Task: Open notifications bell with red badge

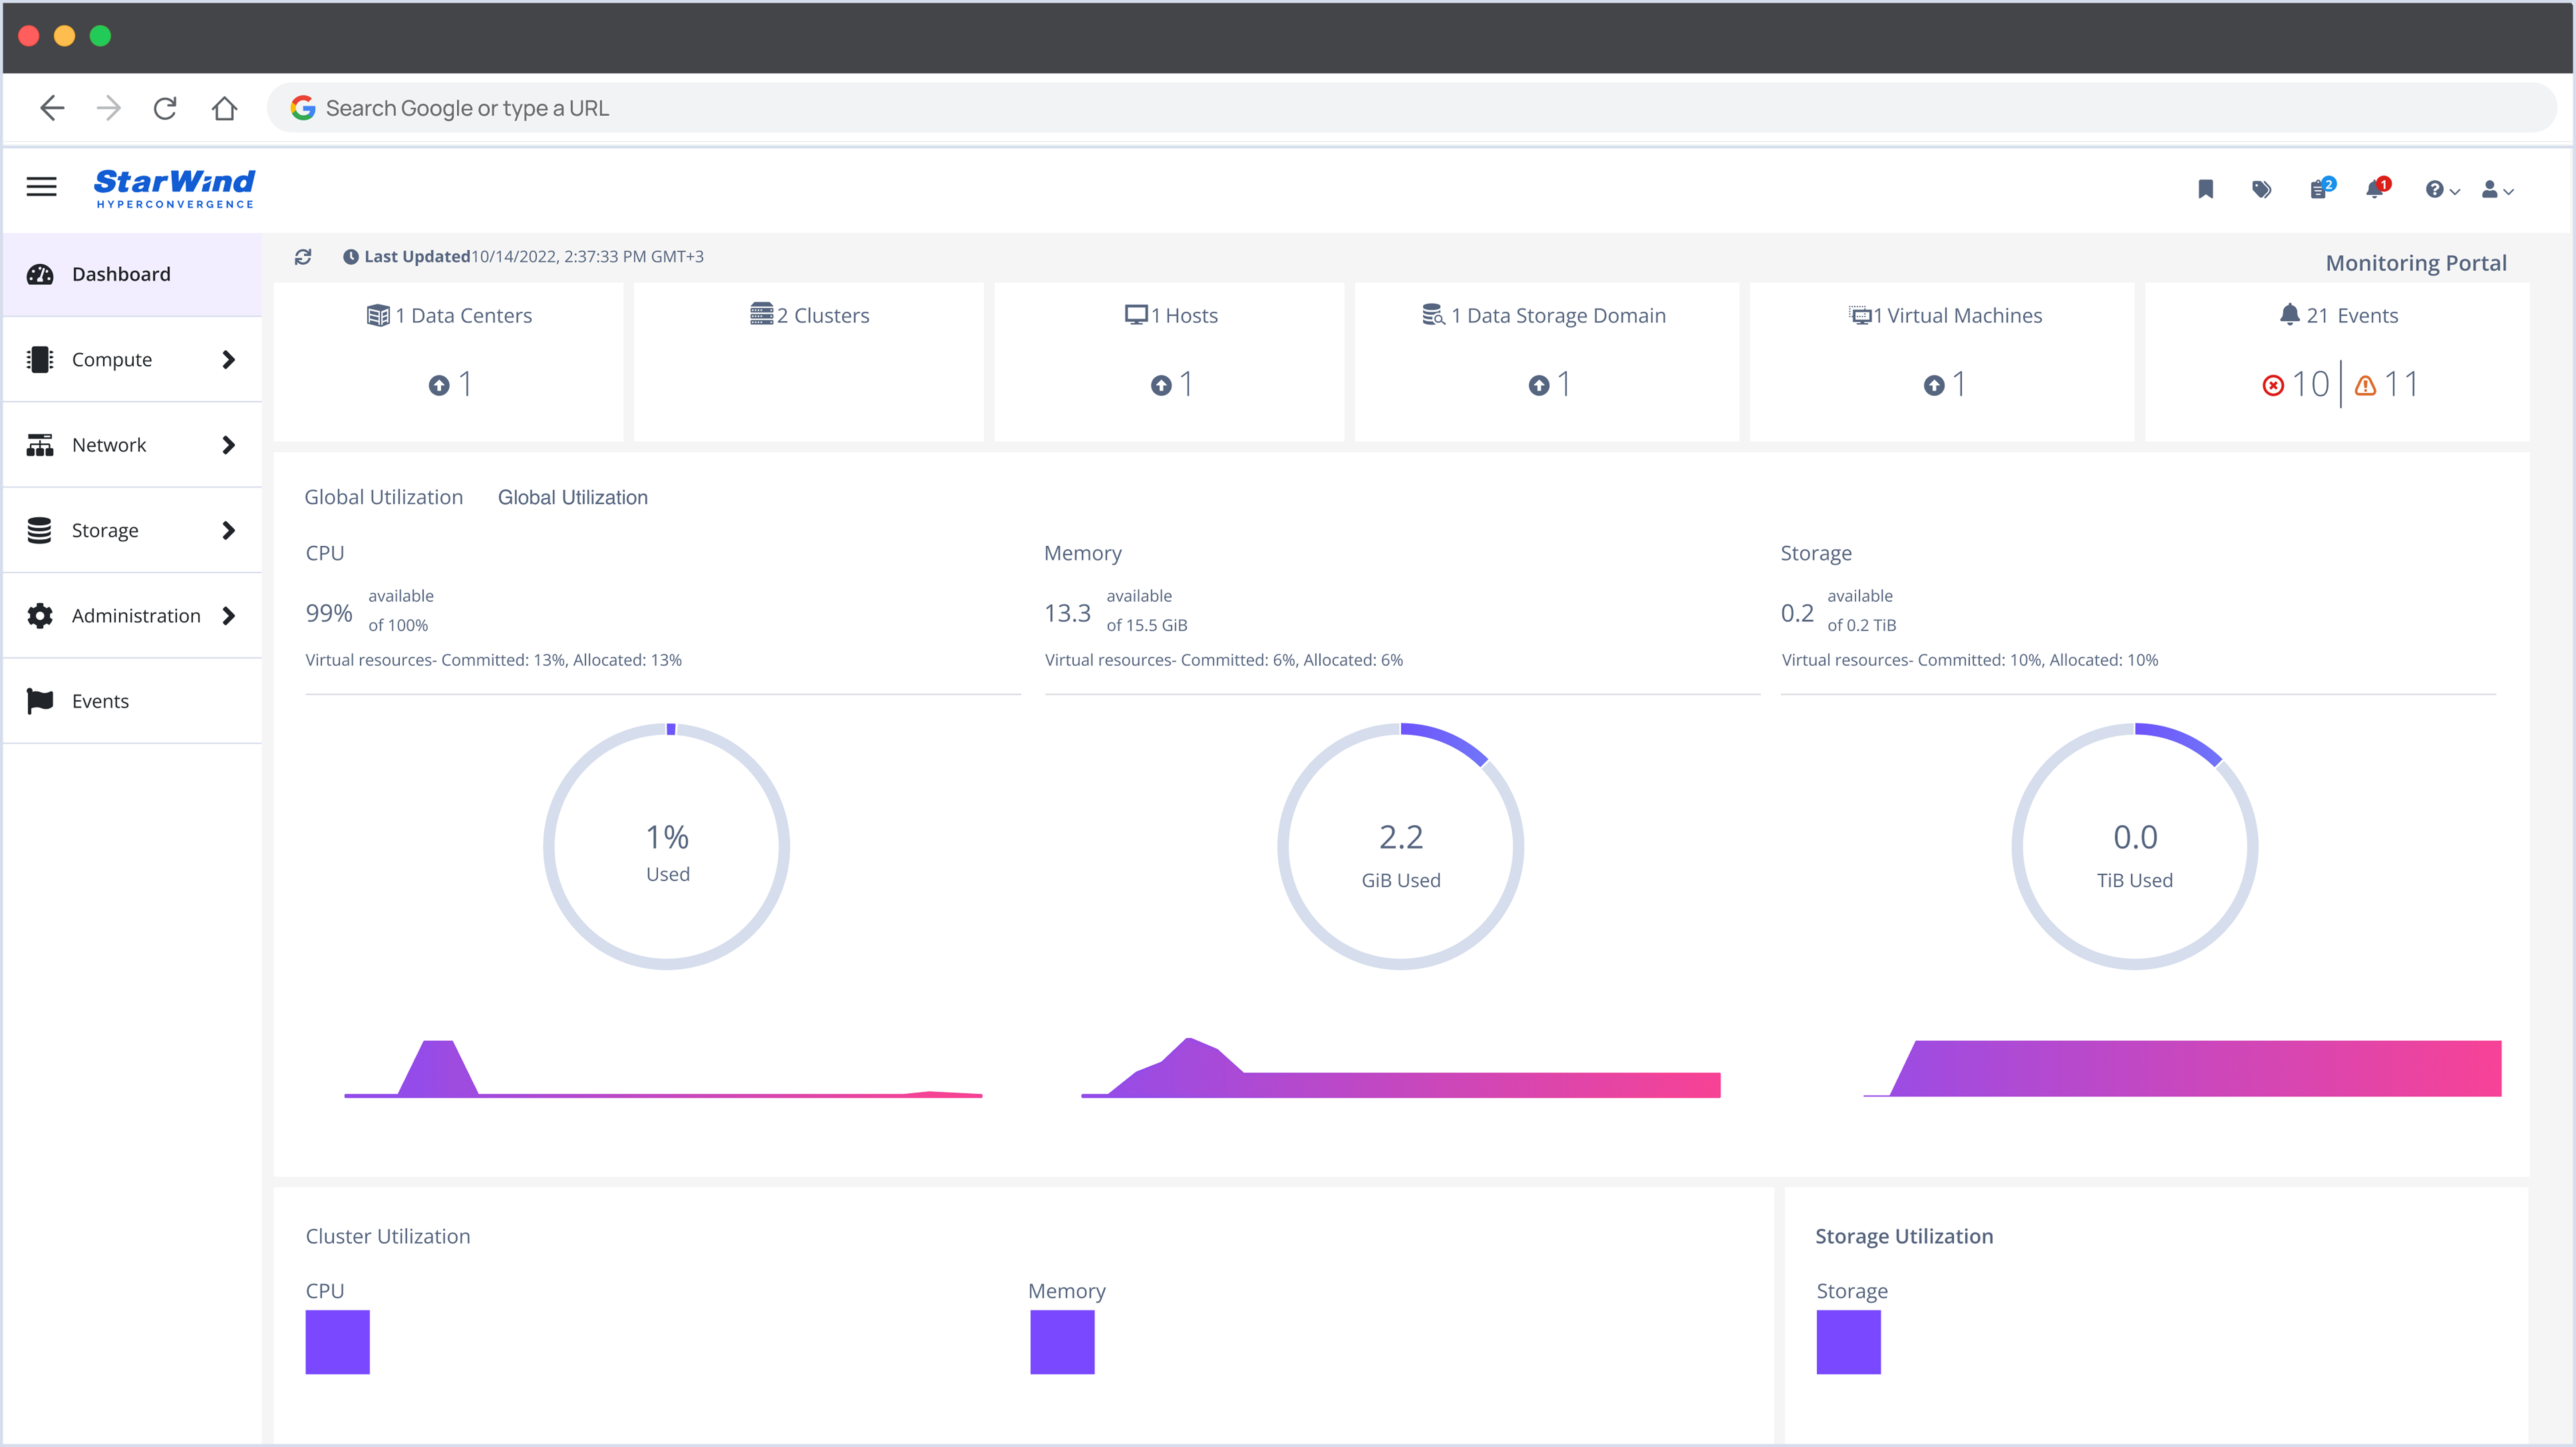Action: coord(2375,190)
